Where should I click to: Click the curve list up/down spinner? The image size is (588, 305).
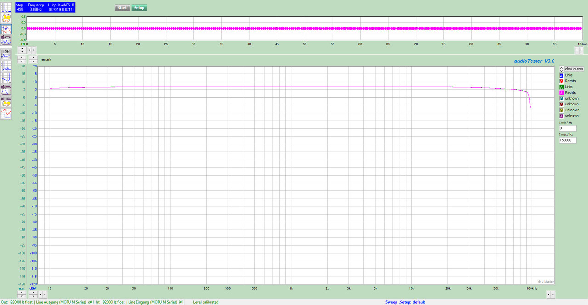[561, 69]
